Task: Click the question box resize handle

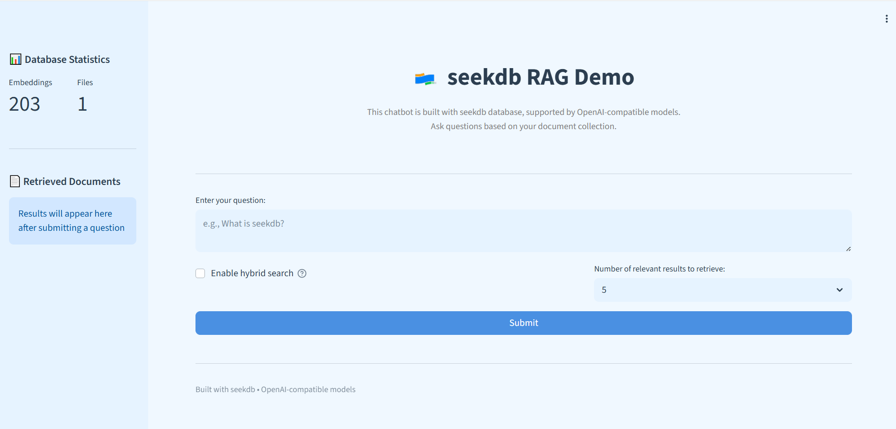Action: [848, 249]
